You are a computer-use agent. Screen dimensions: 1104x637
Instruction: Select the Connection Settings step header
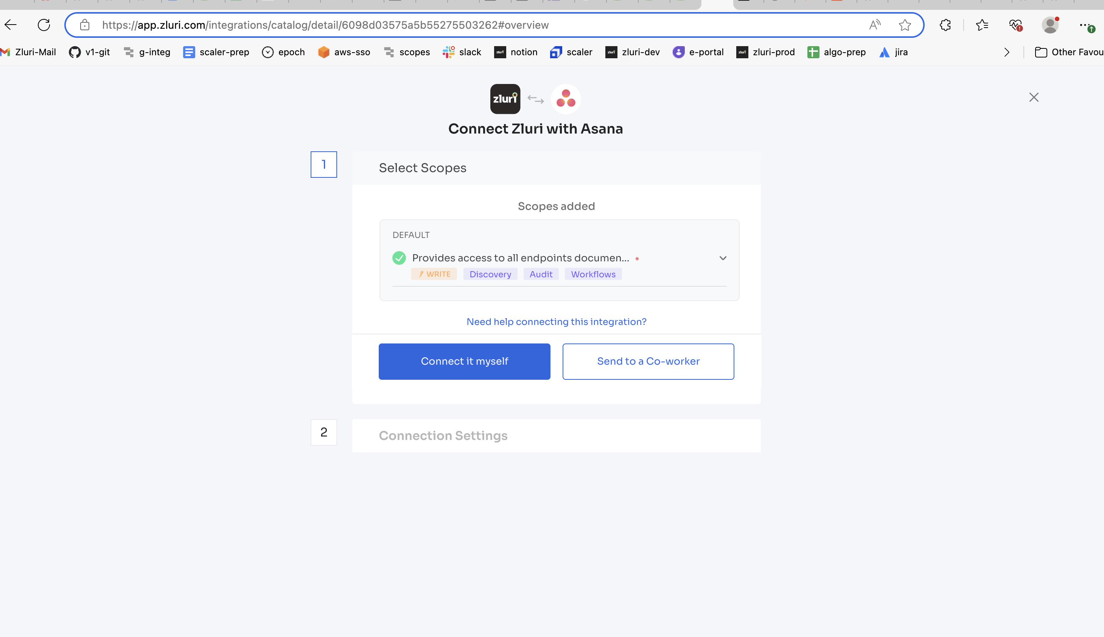556,436
